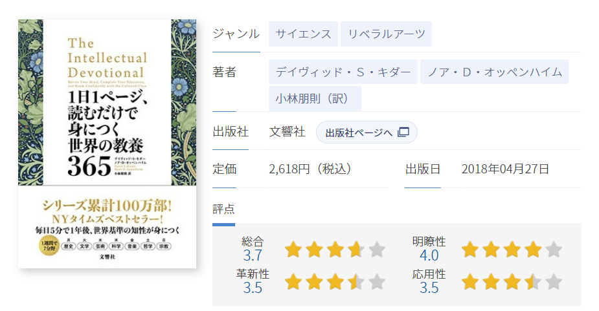Click grey fifth star of 明瞭性 rating
Viewport: 599px width, 311px height.
[x=554, y=250]
